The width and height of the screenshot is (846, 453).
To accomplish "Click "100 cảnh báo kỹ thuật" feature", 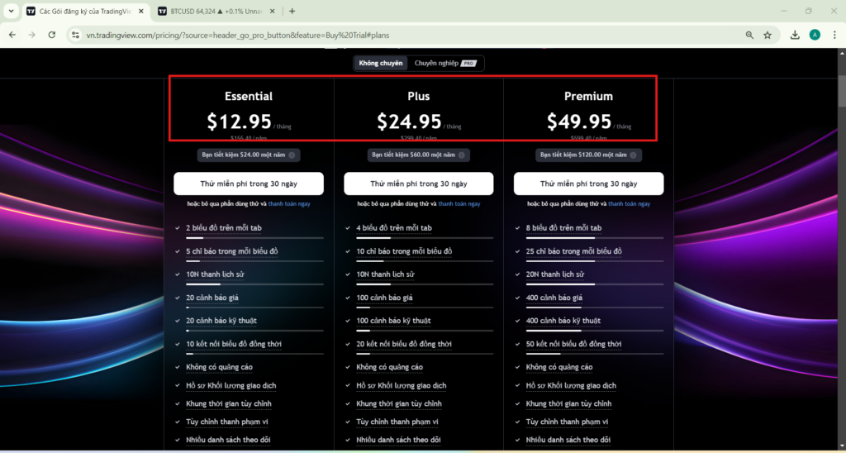I will tap(393, 321).
